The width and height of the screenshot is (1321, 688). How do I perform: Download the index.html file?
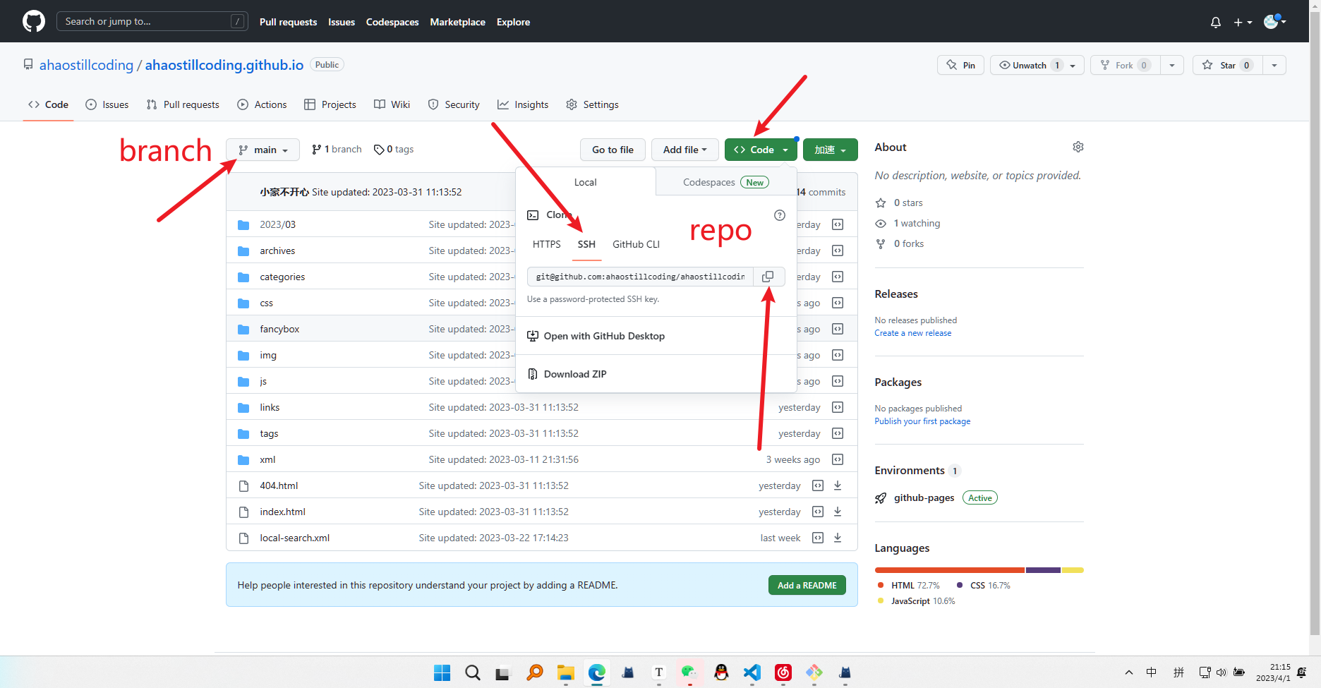[838, 512]
